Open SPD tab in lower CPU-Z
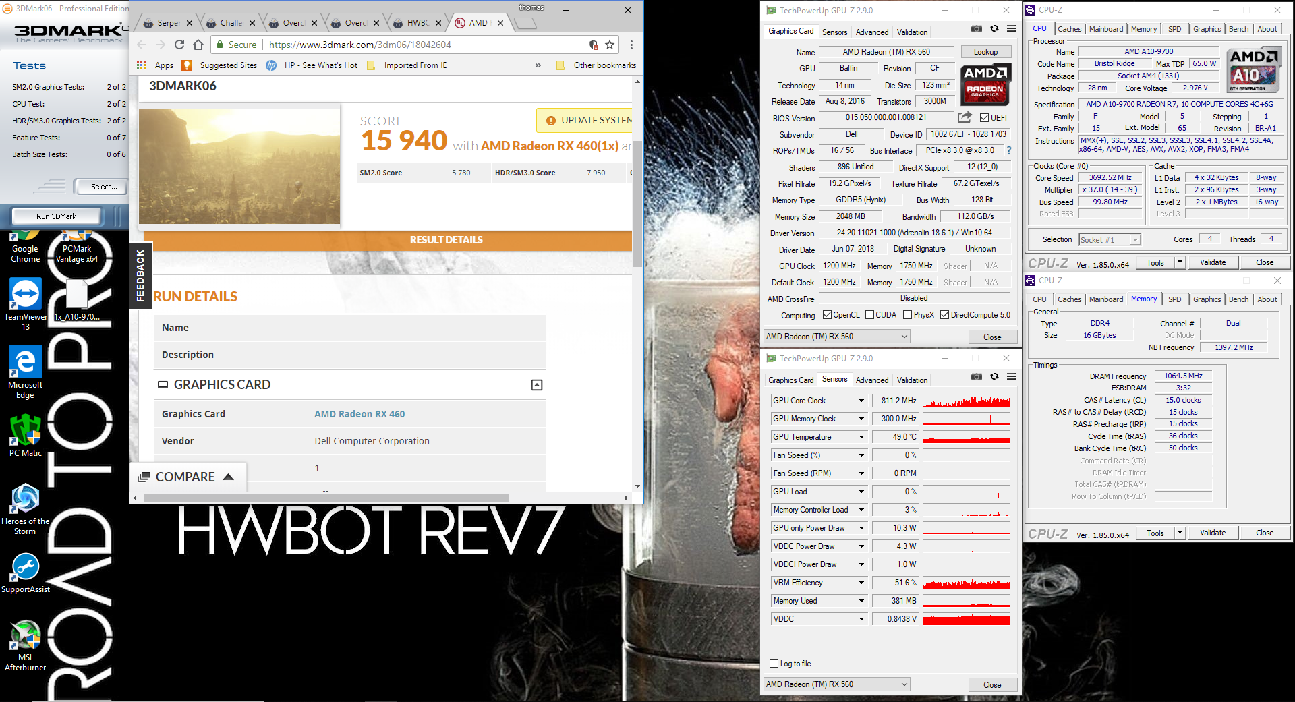Viewport: 1295px width, 702px height. pos(1175,299)
